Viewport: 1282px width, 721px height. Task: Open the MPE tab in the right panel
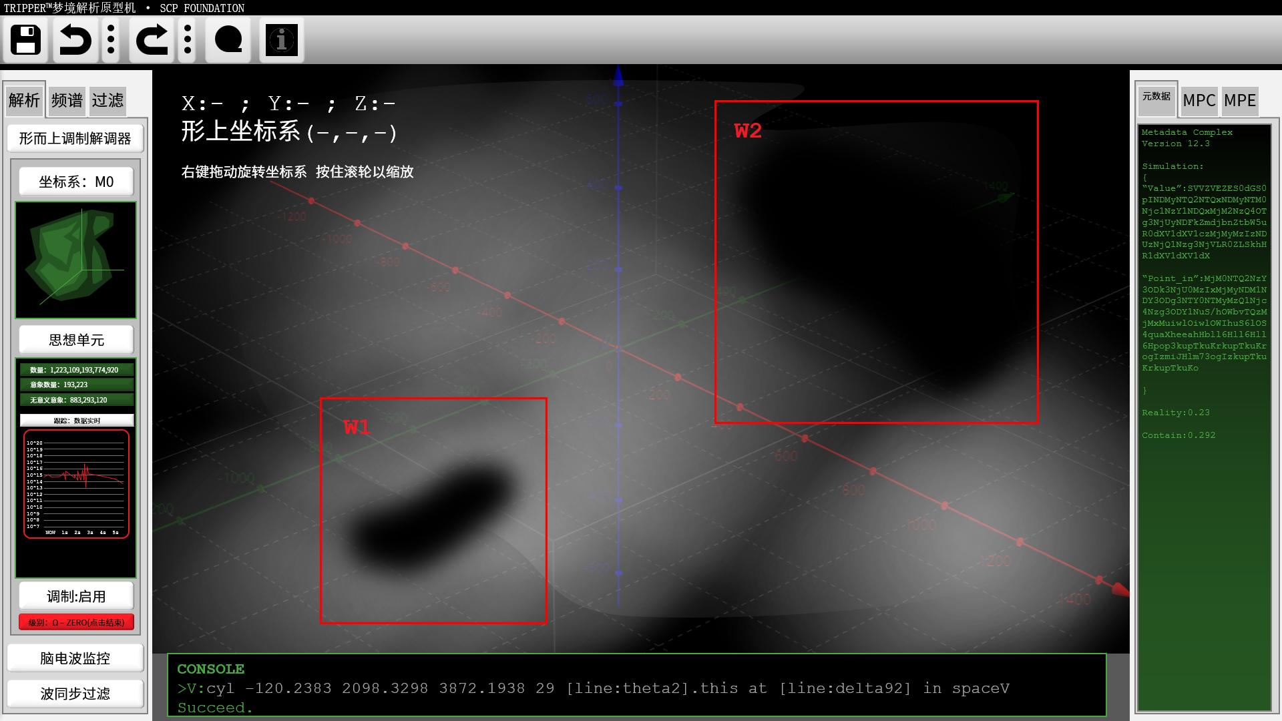tap(1240, 101)
